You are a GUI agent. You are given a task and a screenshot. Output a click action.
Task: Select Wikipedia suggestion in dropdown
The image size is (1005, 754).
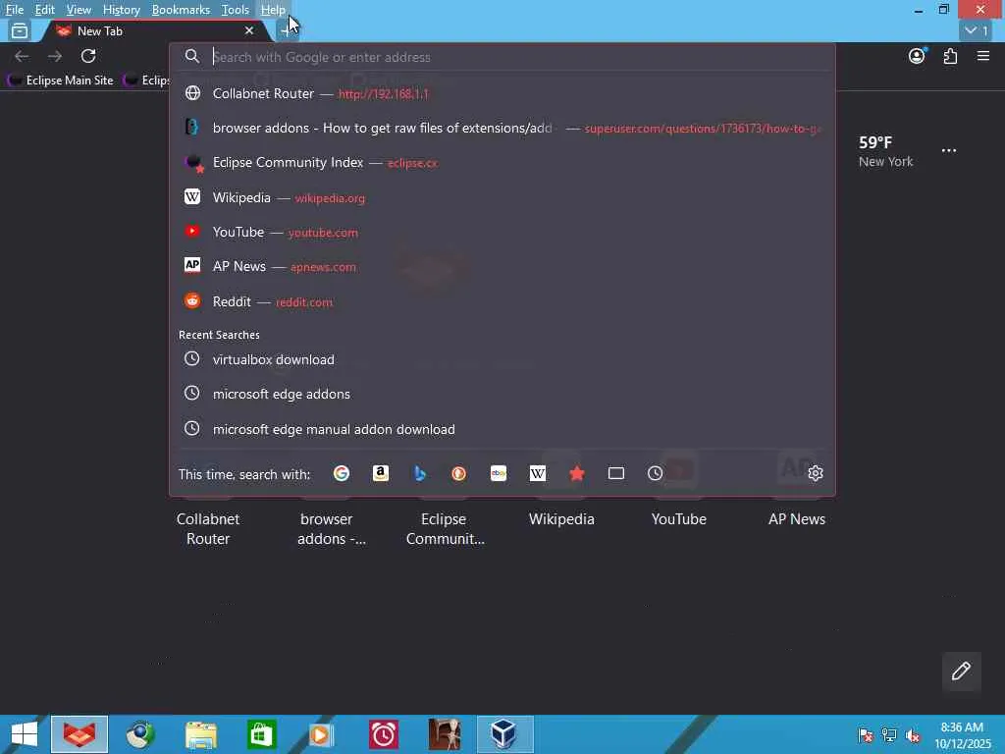tap(502, 197)
